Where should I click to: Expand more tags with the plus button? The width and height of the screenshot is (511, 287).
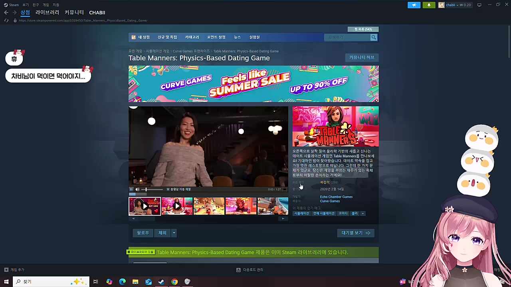pyautogui.click(x=362, y=214)
